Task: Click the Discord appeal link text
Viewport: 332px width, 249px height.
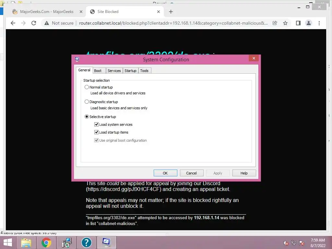Action: [x=124, y=189]
